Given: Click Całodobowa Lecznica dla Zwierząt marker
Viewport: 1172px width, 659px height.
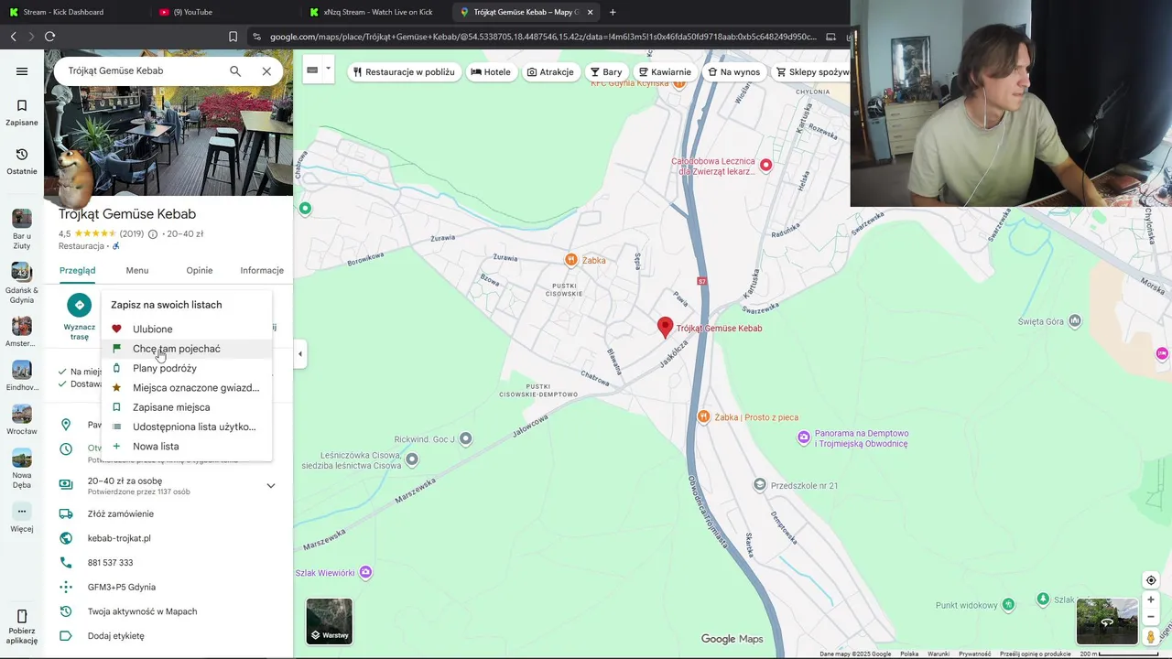Looking at the screenshot, I should click(765, 166).
